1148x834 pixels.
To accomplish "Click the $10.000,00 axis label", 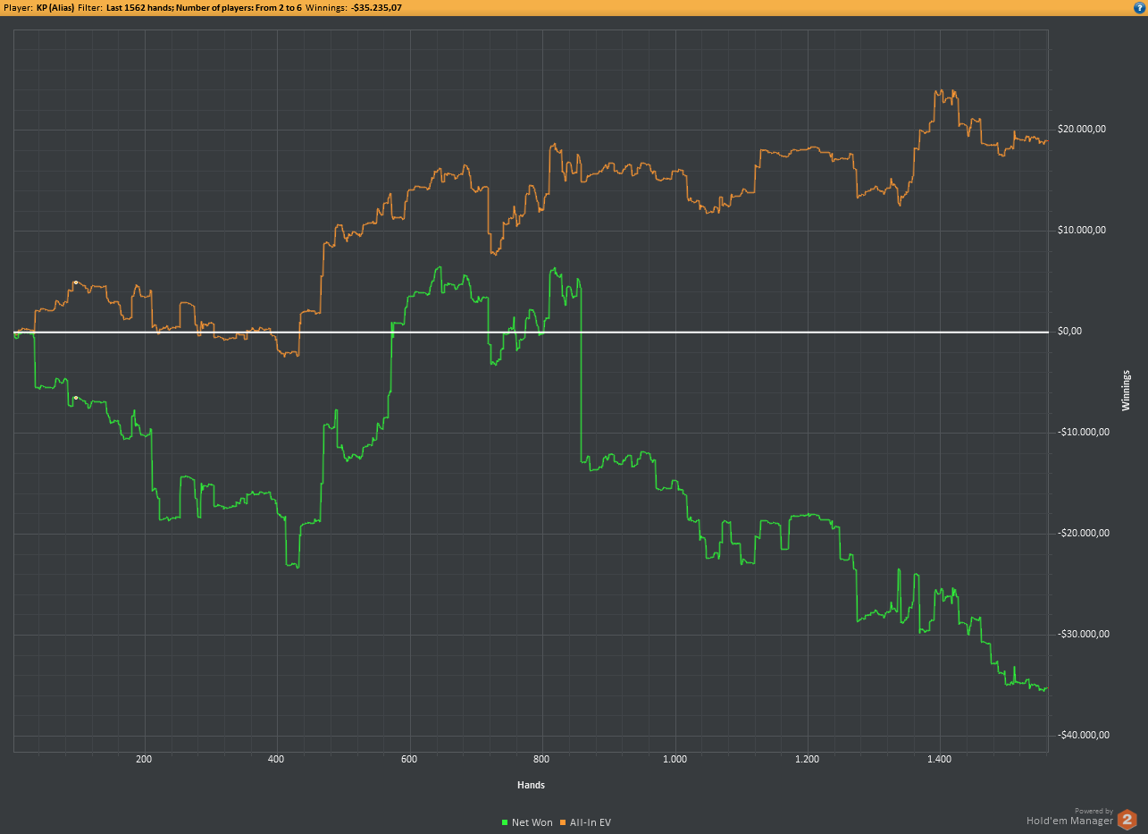I will pos(1082,231).
